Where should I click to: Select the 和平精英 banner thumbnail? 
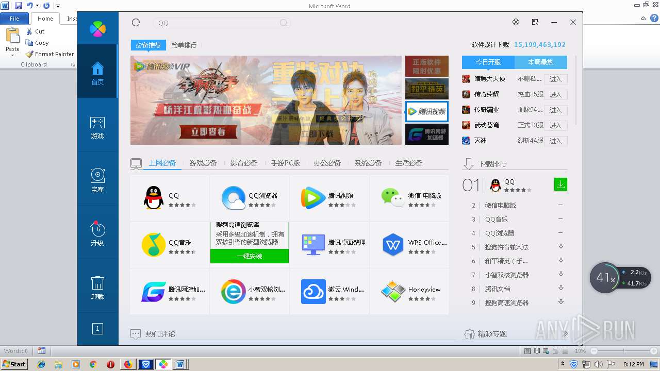click(x=427, y=89)
